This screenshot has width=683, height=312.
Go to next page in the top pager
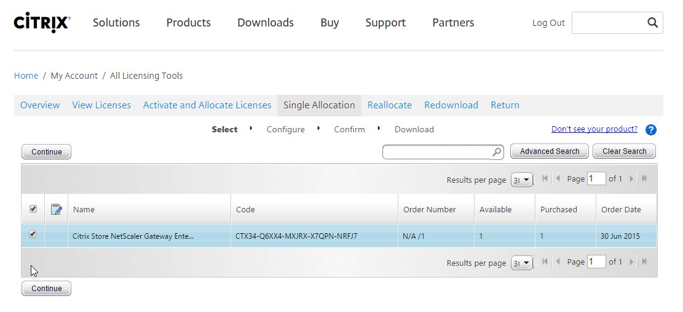point(631,178)
